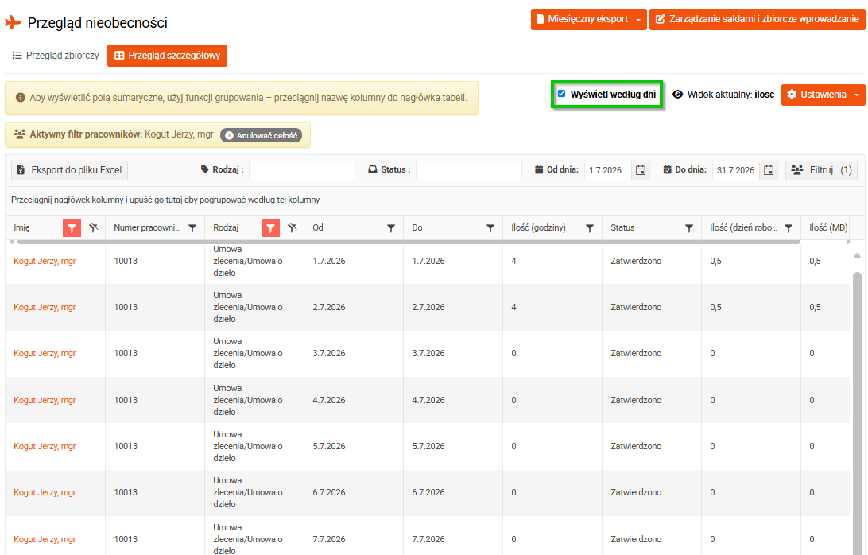Open 'Kogut Jerzy, mgr' link in the 2.7.2026 row
The width and height of the screenshot is (868, 555).
(45, 307)
